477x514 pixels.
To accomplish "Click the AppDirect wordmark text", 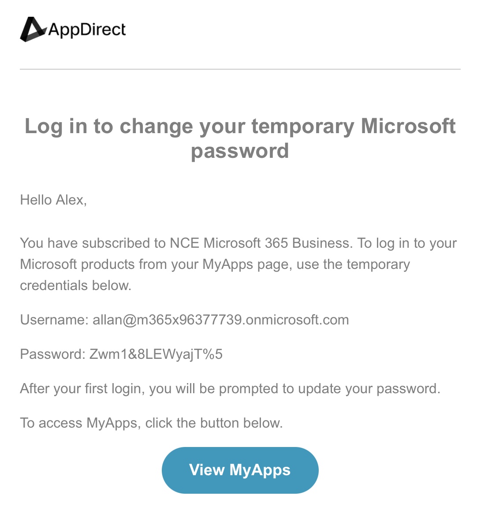I will click(87, 30).
